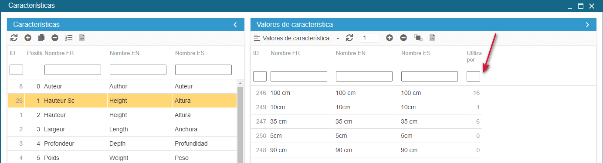Screen dimensions: 603x163
Task: Export characteristic values to CSV
Action: 432,38
